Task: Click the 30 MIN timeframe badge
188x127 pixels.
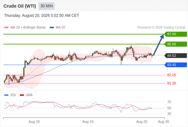Action: coord(47,6)
